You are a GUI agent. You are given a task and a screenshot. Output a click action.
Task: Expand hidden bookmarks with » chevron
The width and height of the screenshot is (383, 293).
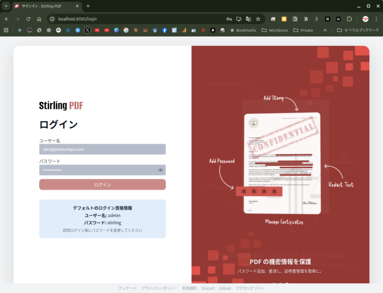[325, 30]
